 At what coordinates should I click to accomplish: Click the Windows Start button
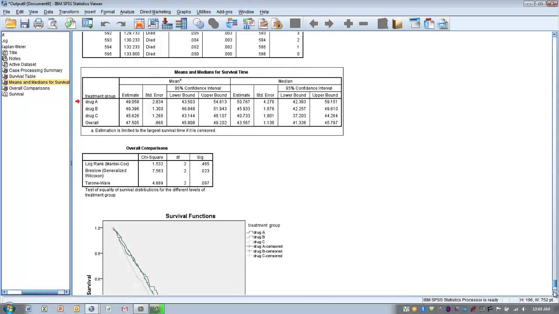9,309
